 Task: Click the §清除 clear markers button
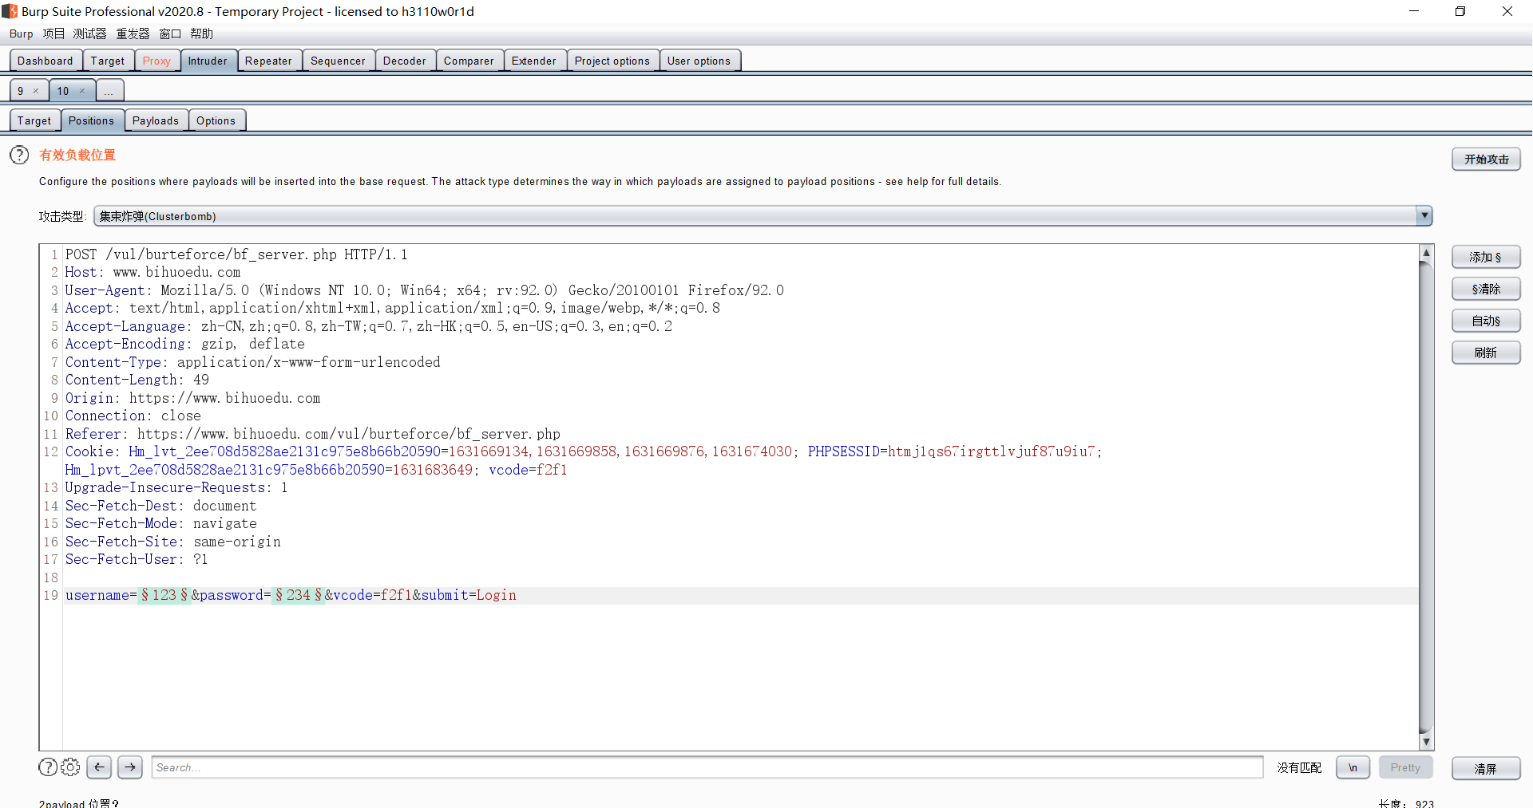[1486, 289]
